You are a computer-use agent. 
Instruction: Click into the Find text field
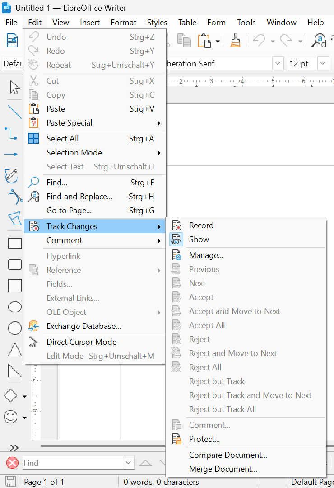click(x=71, y=463)
